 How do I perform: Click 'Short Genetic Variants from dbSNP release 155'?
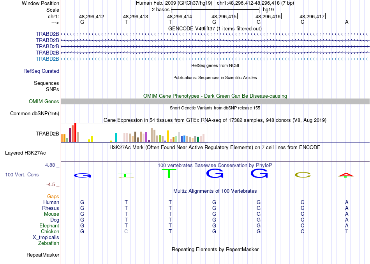pyautogui.click(x=215, y=108)
